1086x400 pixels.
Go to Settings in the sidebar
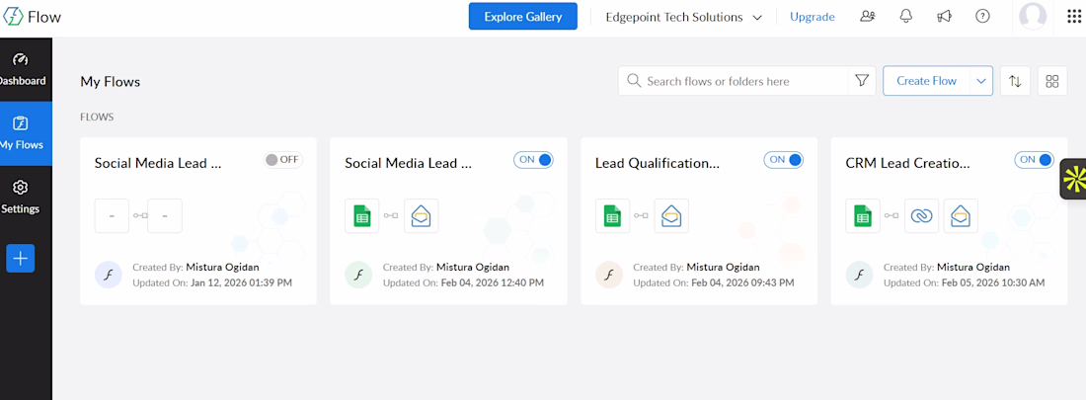tap(21, 196)
